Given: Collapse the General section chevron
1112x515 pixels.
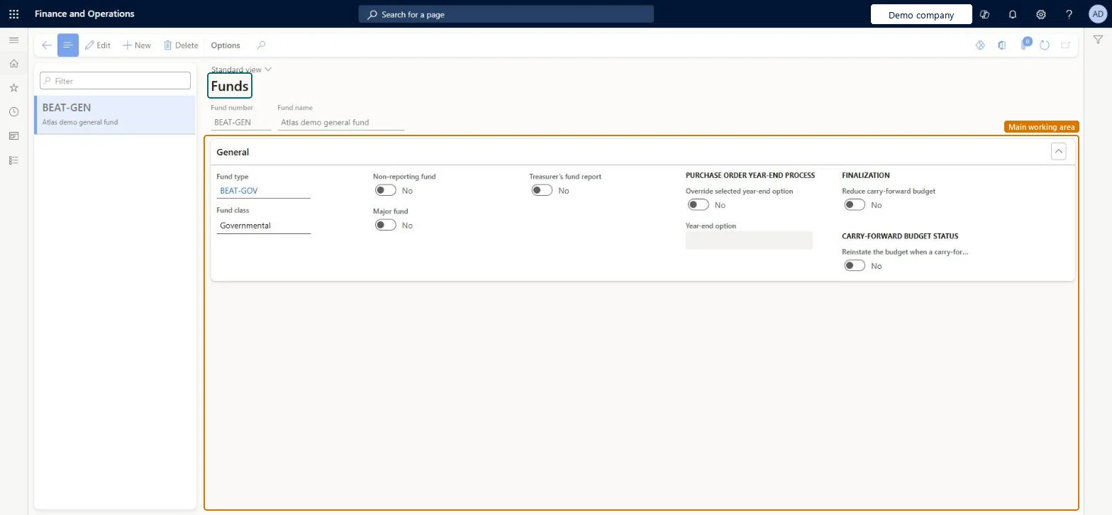Looking at the screenshot, I should click(1058, 151).
